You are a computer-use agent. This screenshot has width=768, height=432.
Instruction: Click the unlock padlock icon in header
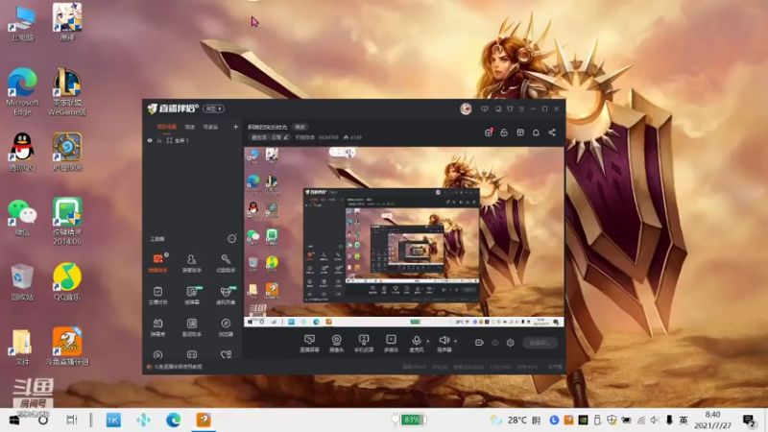[x=504, y=132]
